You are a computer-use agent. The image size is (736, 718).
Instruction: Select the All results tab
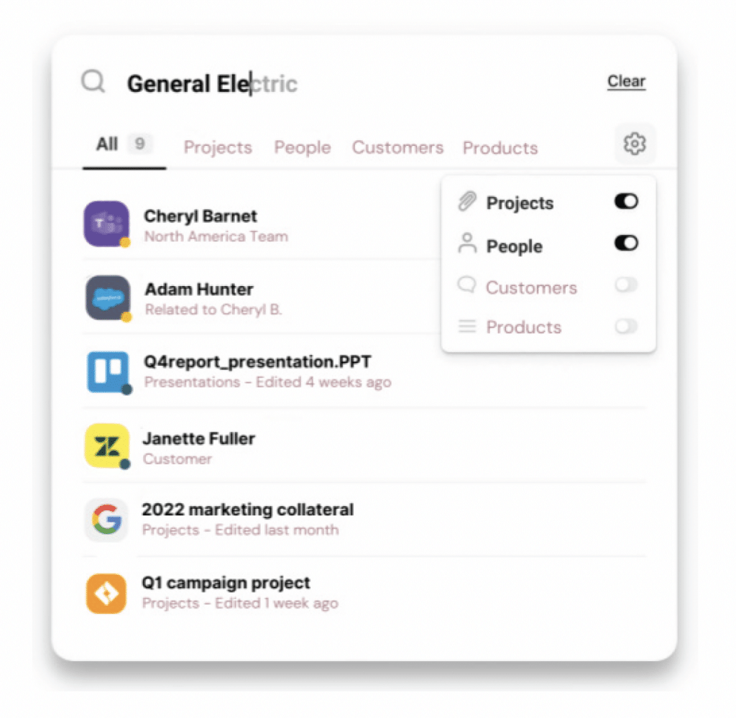(124, 144)
